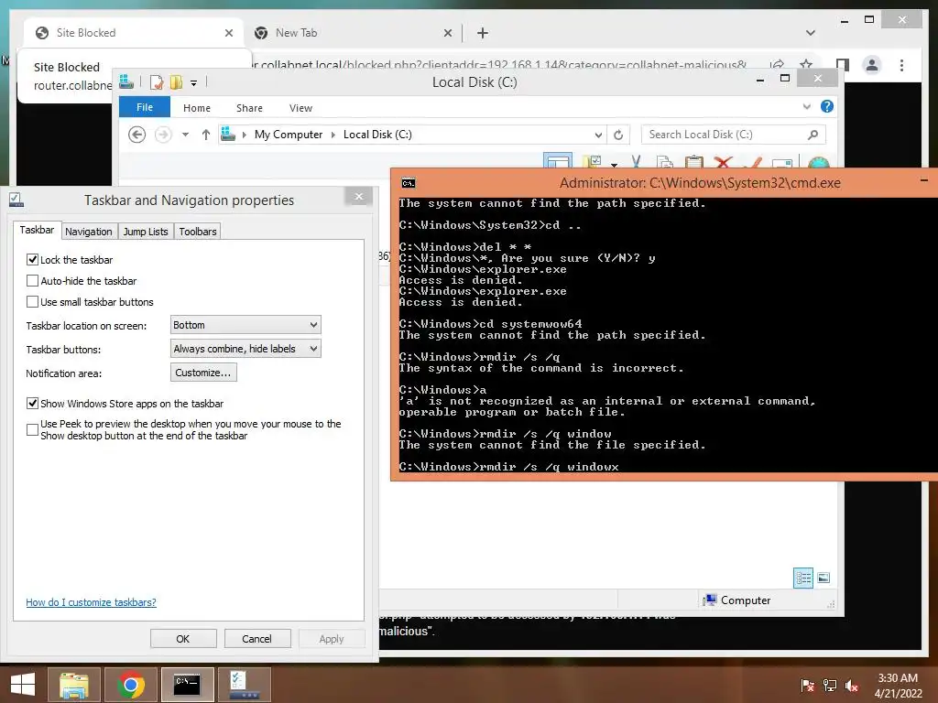Go up one folder level in Explorer
The height and width of the screenshot is (703, 938).
coord(206,135)
